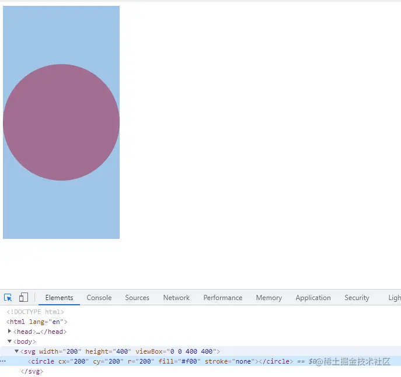This screenshot has width=401, height=377.
Task: Click the svg viewBox attribute value
Action: click(193, 351)
